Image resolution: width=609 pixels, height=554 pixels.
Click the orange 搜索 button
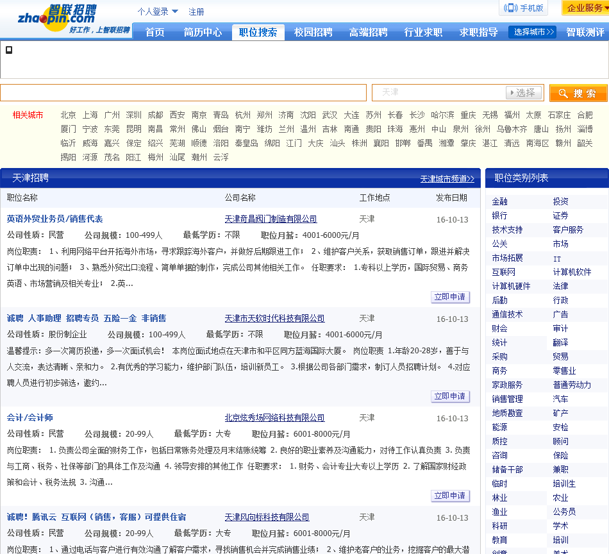(x=578, y=93)
